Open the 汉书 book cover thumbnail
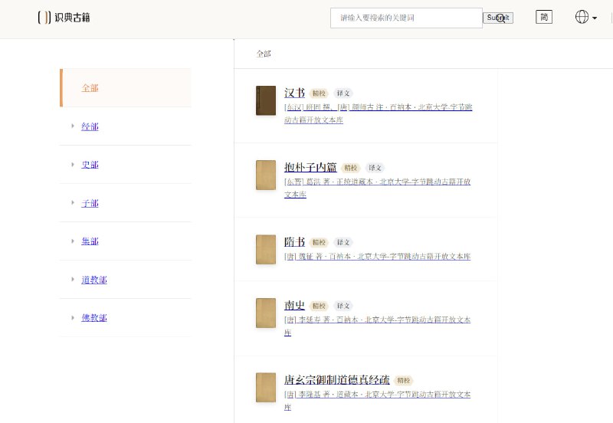This screenshot has width=613, height=423. (265, 100)
